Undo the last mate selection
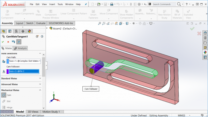Screen dimensions: 208x117 pos(13,42)
